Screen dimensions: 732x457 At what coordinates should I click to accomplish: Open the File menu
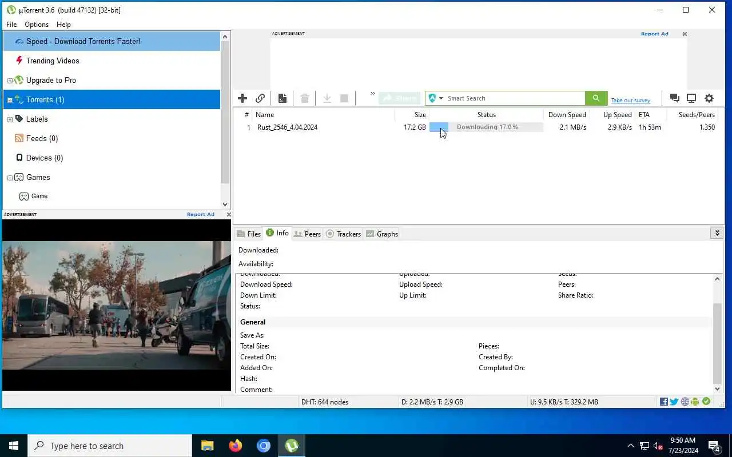coord(11,25)
